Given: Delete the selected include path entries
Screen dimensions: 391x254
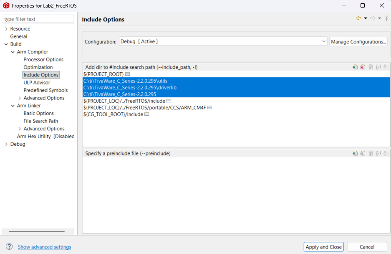Looking at the screenshot, I should (363, 67).
